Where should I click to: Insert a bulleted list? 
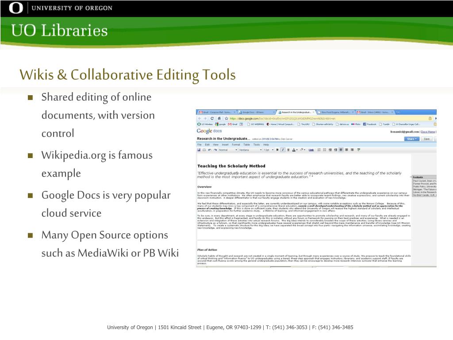pos(325,150)
